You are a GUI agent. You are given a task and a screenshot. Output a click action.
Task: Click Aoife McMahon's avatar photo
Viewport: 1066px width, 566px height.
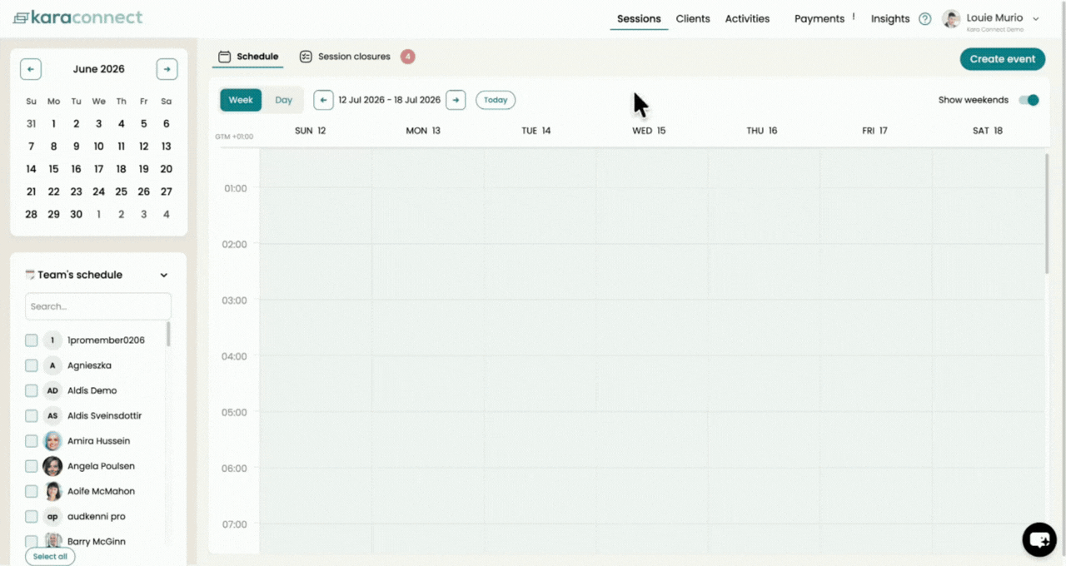tap(52, 491)
